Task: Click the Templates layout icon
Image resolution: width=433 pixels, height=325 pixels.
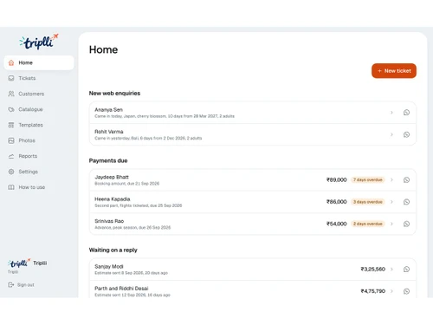Action: (11, 125)
